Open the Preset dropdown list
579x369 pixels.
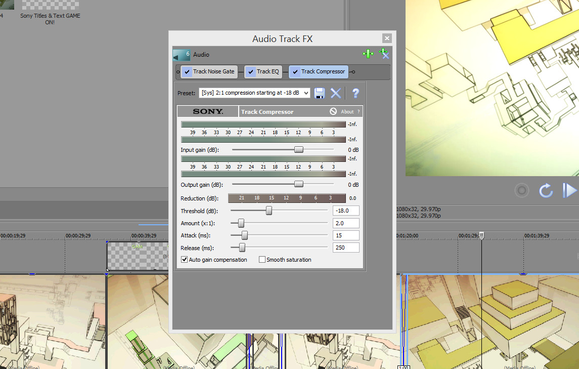306,93
